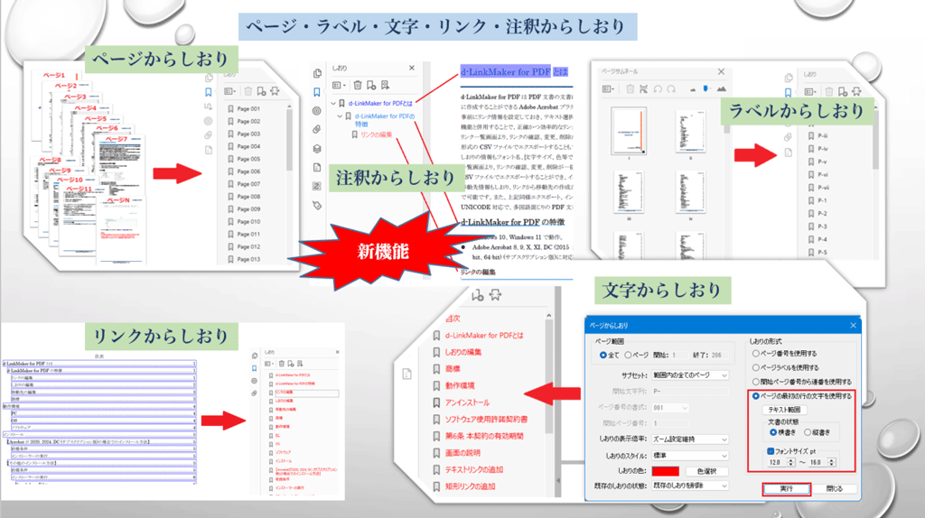
Task: Select blue Bookmarks icon in center sidebar
Action: pos(317,92)
